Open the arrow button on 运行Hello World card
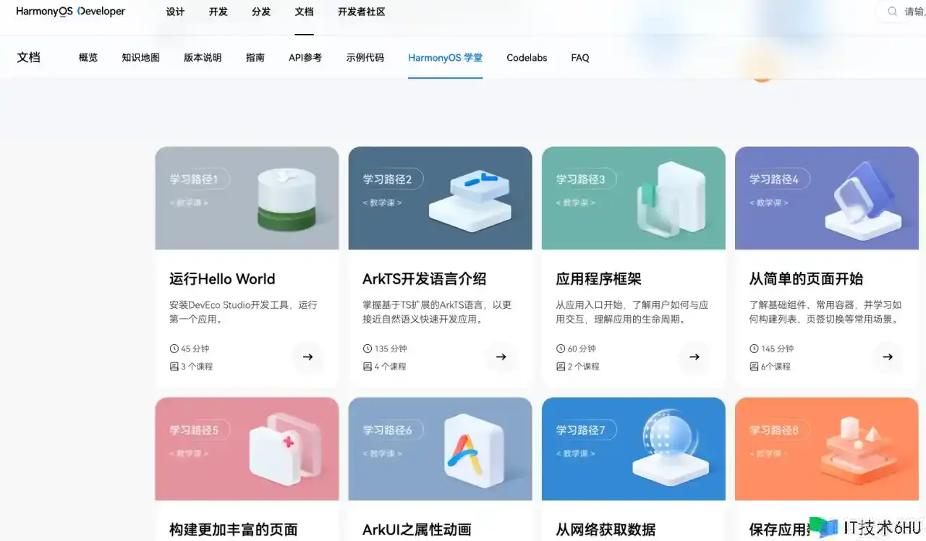Screen dimensions: 926x541 [x=307, y=357]
